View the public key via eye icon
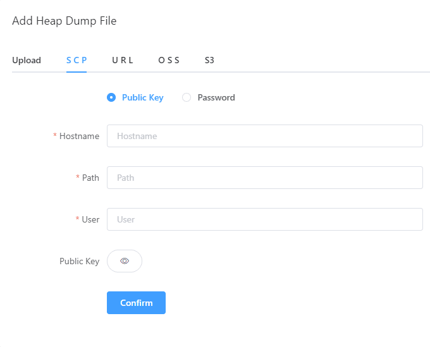 (x=125, y=261)
